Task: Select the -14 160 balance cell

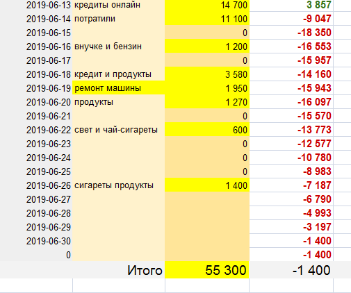Action: coord(291,74)
